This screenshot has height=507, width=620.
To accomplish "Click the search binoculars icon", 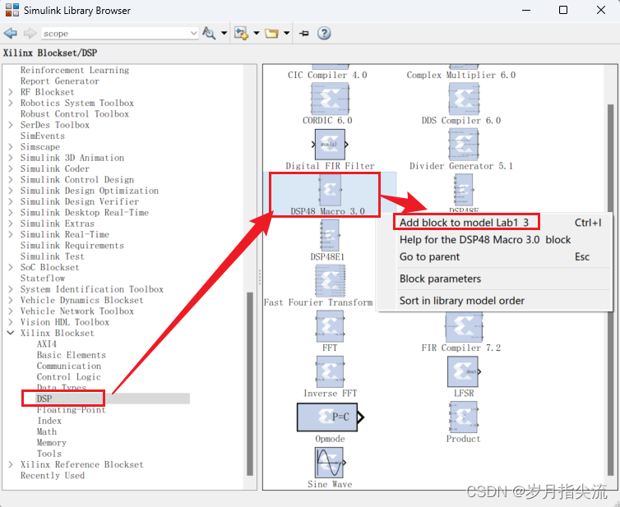I will [209, 33].
